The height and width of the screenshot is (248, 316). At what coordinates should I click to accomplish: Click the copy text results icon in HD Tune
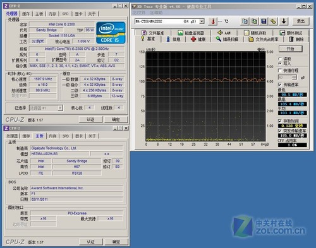[x=245, y=21]
